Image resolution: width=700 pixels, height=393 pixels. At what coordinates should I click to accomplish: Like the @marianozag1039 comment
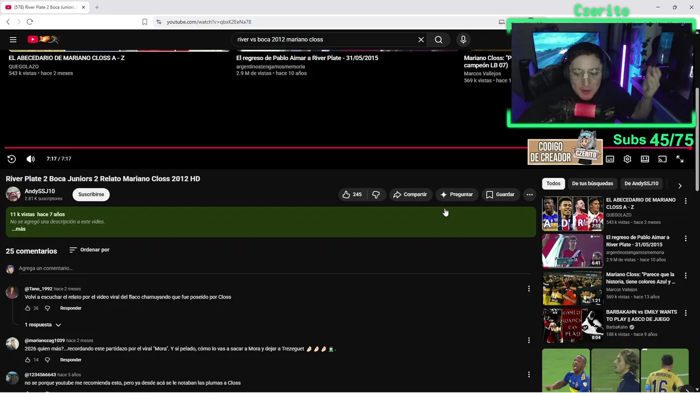tap(27, 360)
